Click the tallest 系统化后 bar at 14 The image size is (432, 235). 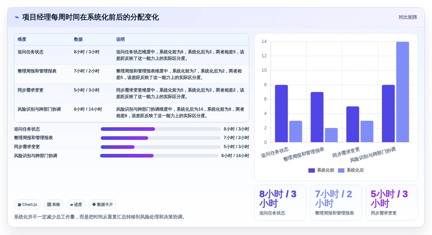tap(403, 92)
